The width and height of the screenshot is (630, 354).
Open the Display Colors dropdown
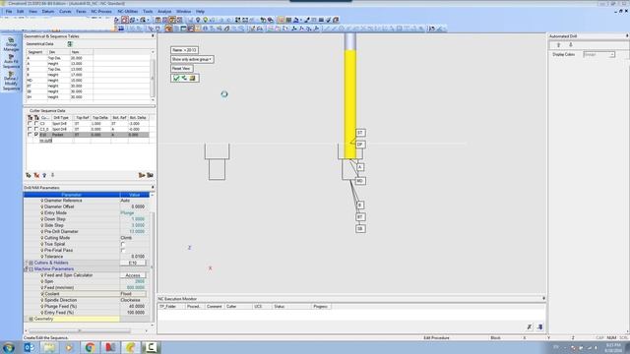pos(599,55)
